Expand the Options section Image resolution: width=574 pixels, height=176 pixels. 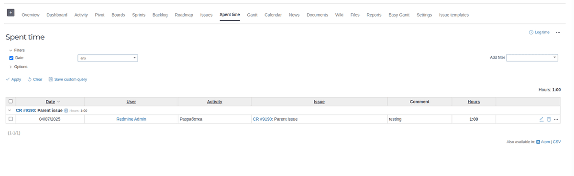[18, 67]
